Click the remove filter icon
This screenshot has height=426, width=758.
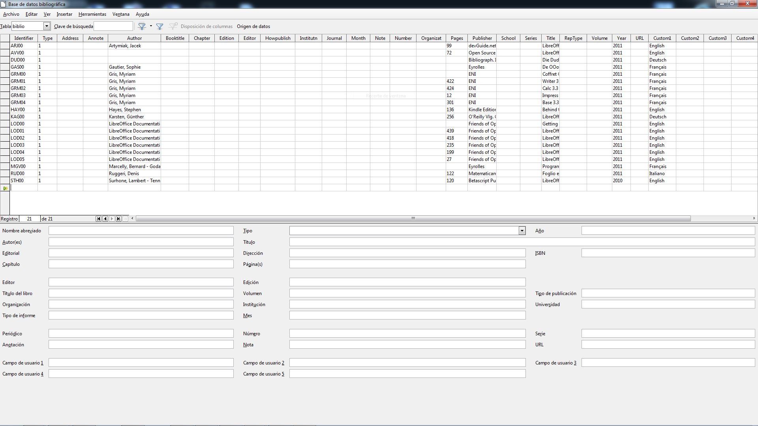(173, 26)
